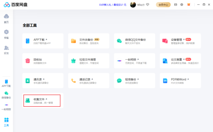Click the green chat icon of 微信QQ文件备份
This screenshot has height=132, width=213.
pyautogui.click(x=119, y=41)
